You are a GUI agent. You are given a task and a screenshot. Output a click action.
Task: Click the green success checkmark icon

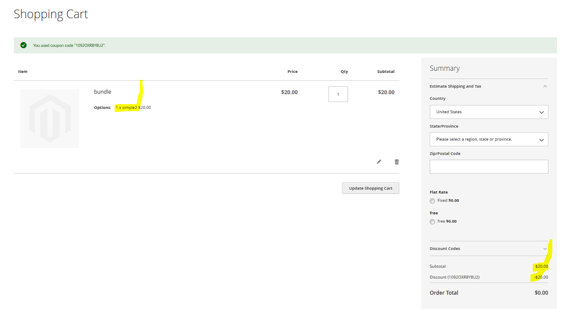pyautogui.click(x=23, y=45)
